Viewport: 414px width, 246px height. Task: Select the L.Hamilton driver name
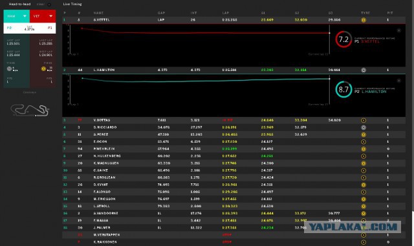coord(104,70)
